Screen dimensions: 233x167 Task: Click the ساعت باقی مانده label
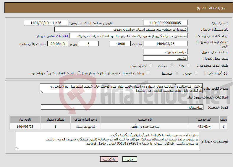click(x=33, y=44)
